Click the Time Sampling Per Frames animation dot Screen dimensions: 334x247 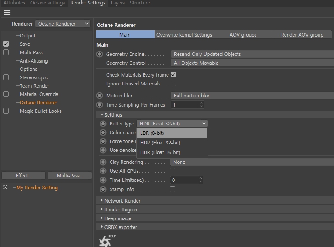100,105
